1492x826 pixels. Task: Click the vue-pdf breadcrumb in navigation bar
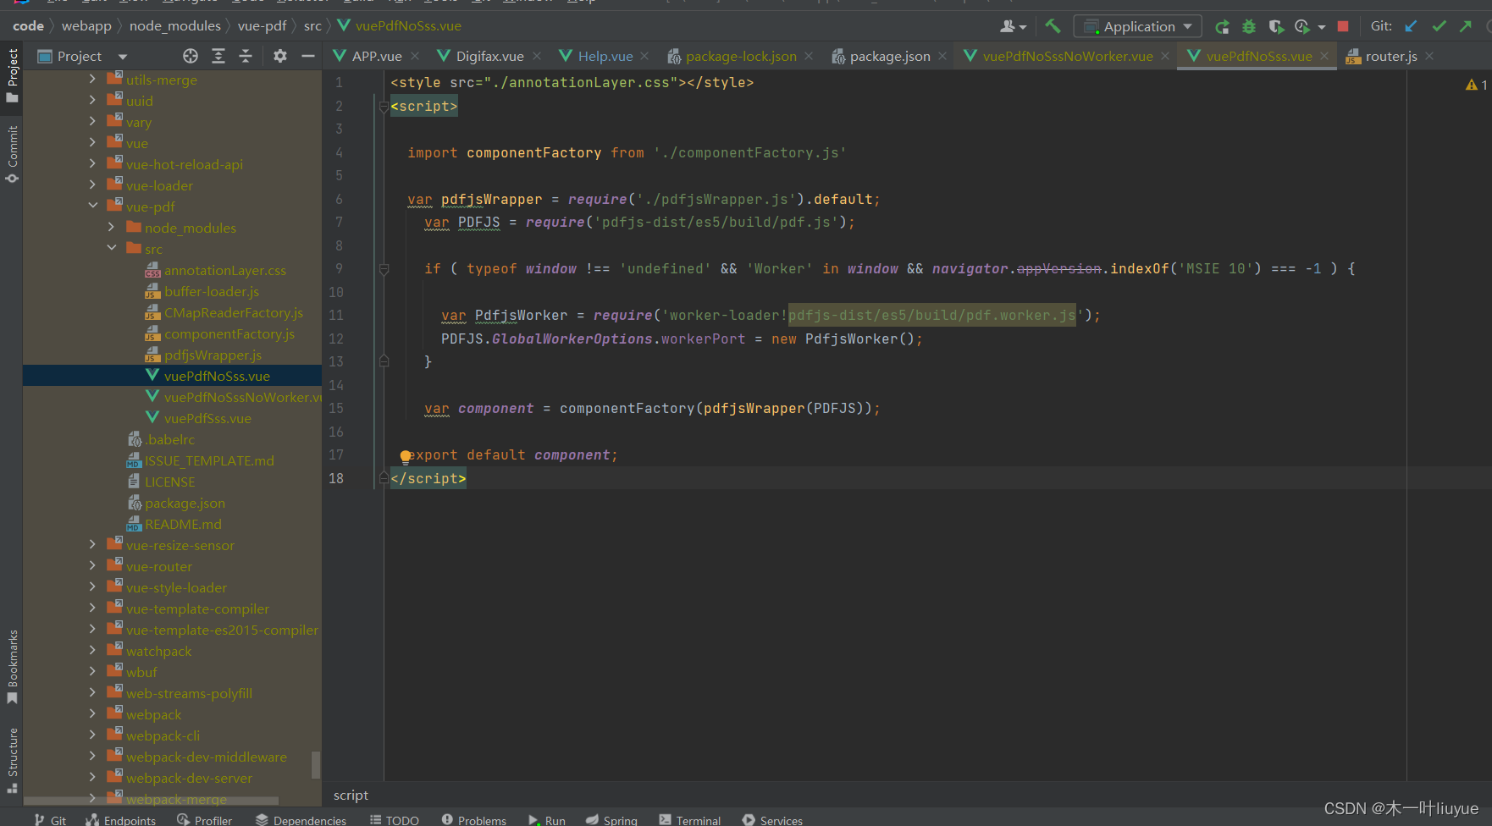[262, 26]
